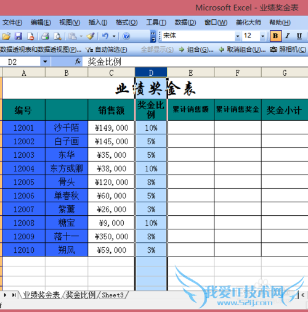Select column D header
This screenshot has height=312, width=308.
151,73
